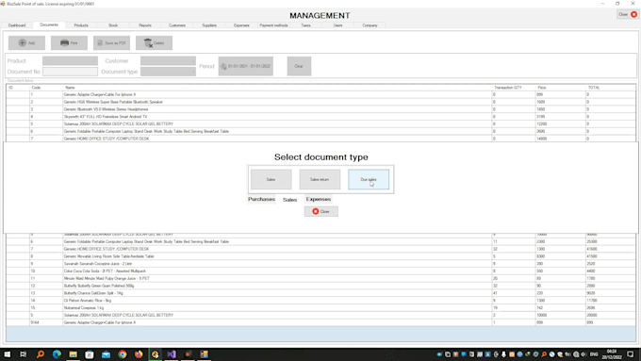
Task: Switch to the Expenses top tab
Action: tap(241, 25)
